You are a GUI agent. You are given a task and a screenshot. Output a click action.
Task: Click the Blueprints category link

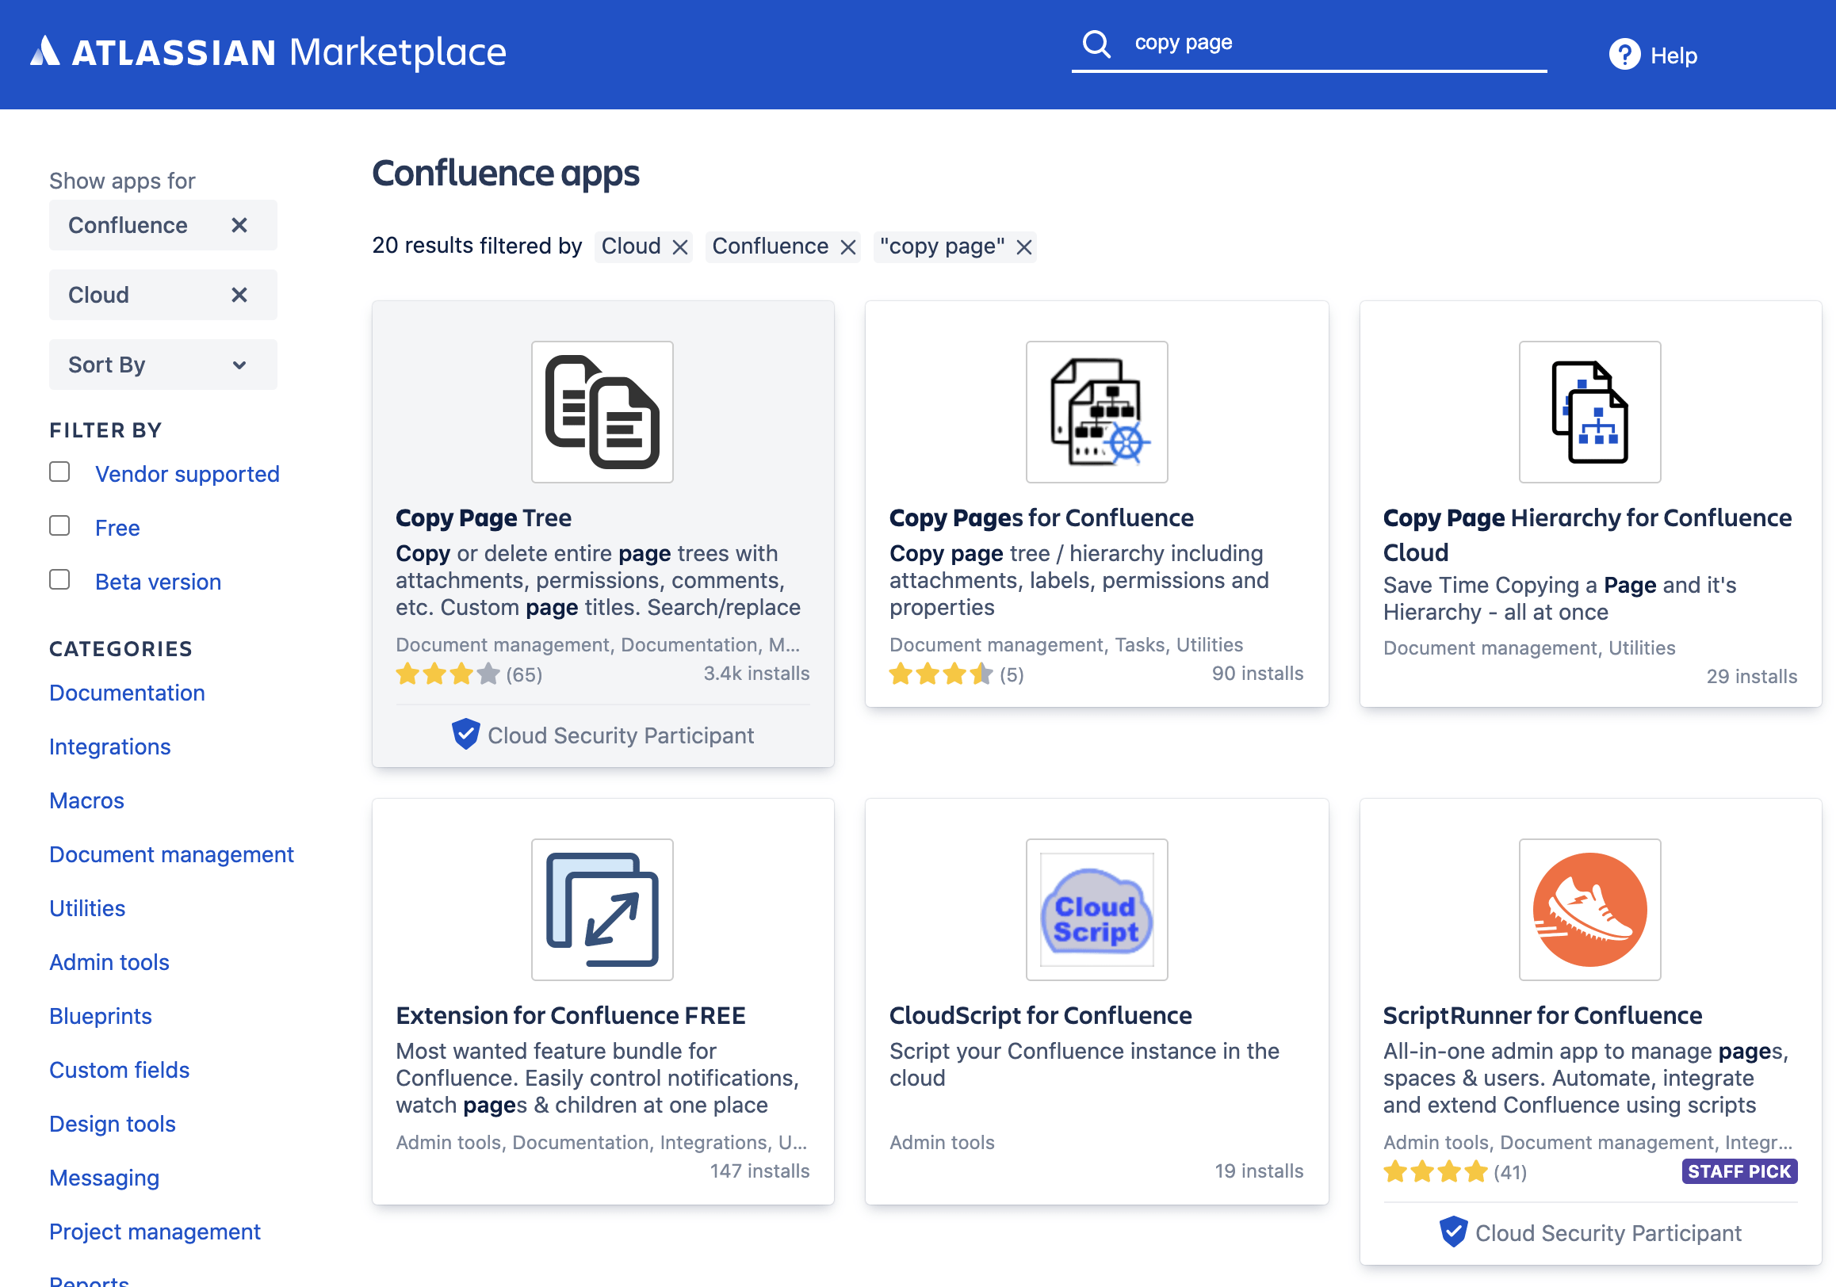point(100,1015)
